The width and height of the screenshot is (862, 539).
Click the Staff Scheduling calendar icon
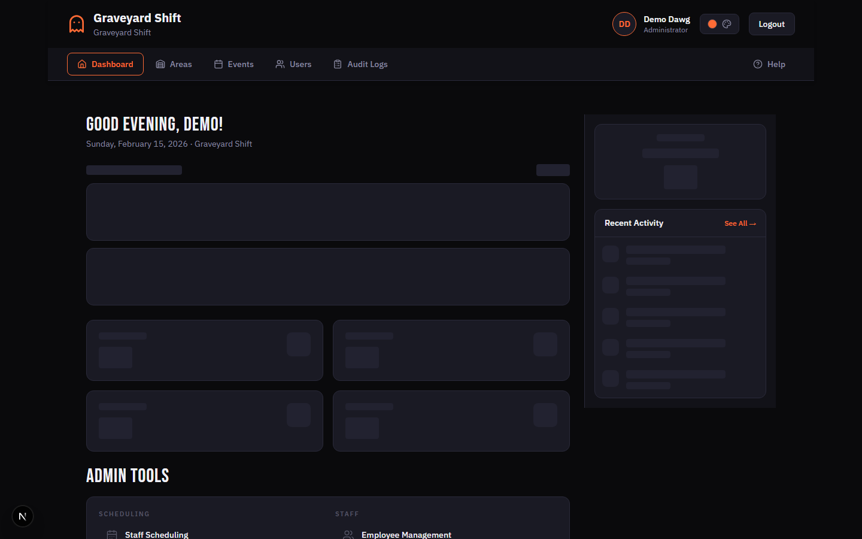pyautogui.click(x=112, y=534)
